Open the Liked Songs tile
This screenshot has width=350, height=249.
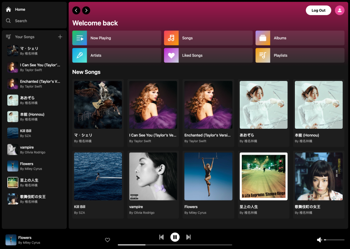click(208, 56)
